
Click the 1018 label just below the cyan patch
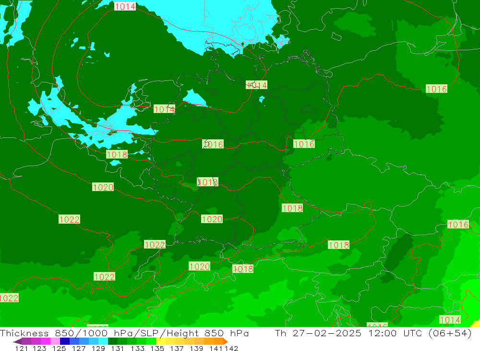[x=117, y=155]
